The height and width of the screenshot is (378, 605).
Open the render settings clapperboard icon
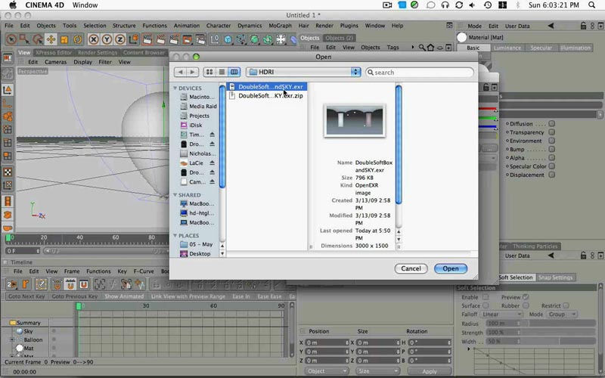[x=200, y=39]
